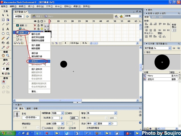The height and width of the screenshot is (136, 181).
Task: Toggle the 貼齊 snap checkbox
Action: (x=70, y=128)
